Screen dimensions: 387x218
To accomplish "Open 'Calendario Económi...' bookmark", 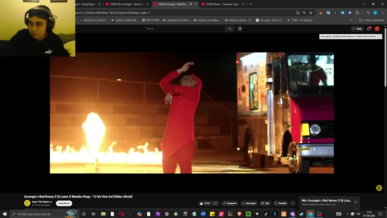I will 176,20.
